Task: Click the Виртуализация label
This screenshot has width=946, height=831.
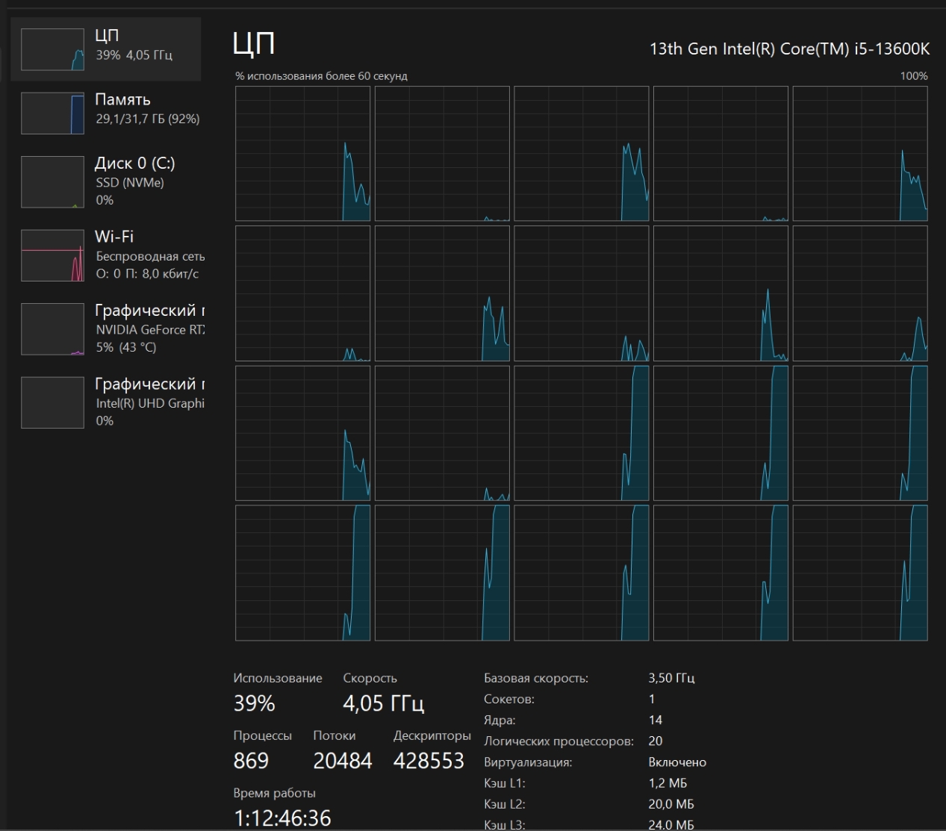Action: click(x=528, y=762)
